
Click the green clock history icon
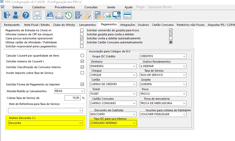(69, 15)
